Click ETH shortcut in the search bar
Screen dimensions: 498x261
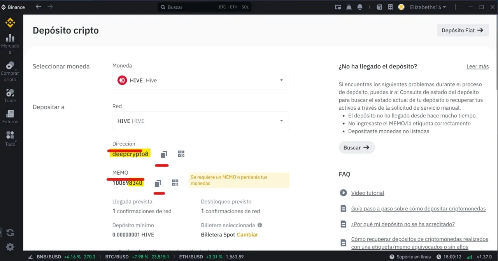point(233,7)
